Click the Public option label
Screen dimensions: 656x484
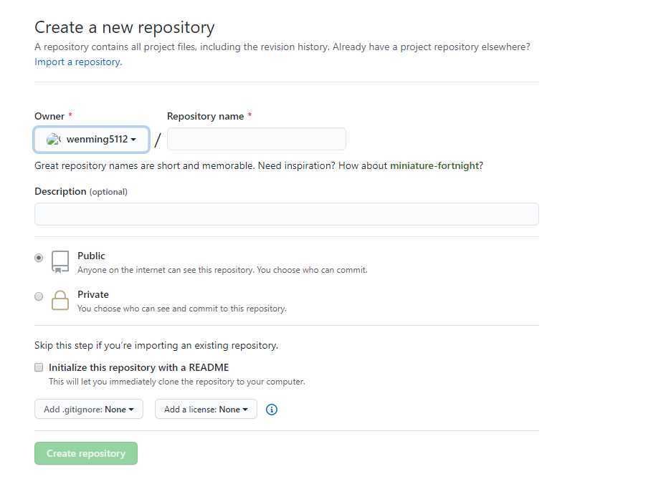(x=91, y=256)
